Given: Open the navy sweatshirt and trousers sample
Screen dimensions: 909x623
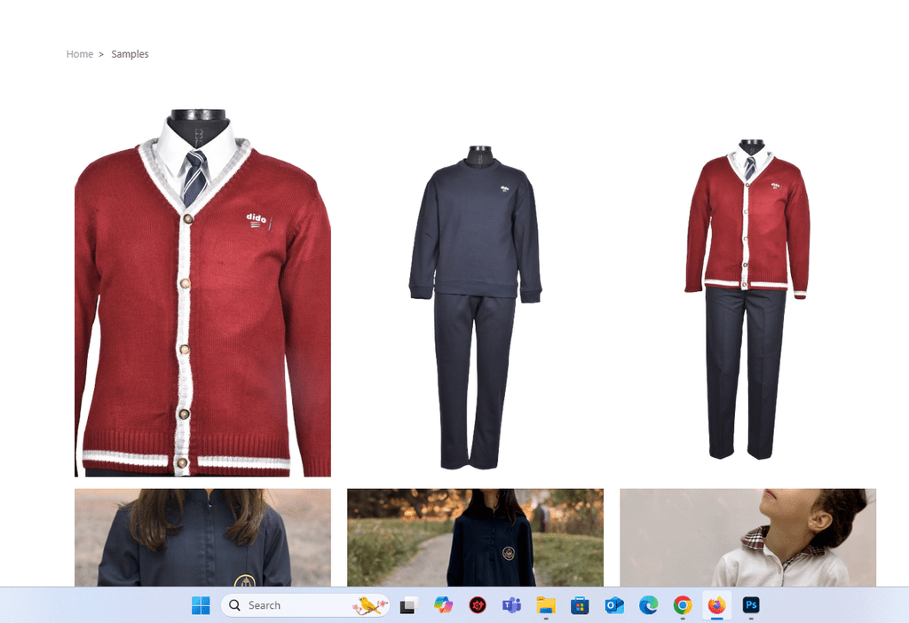Looking at the screenshot, I should tap(476, 307).
